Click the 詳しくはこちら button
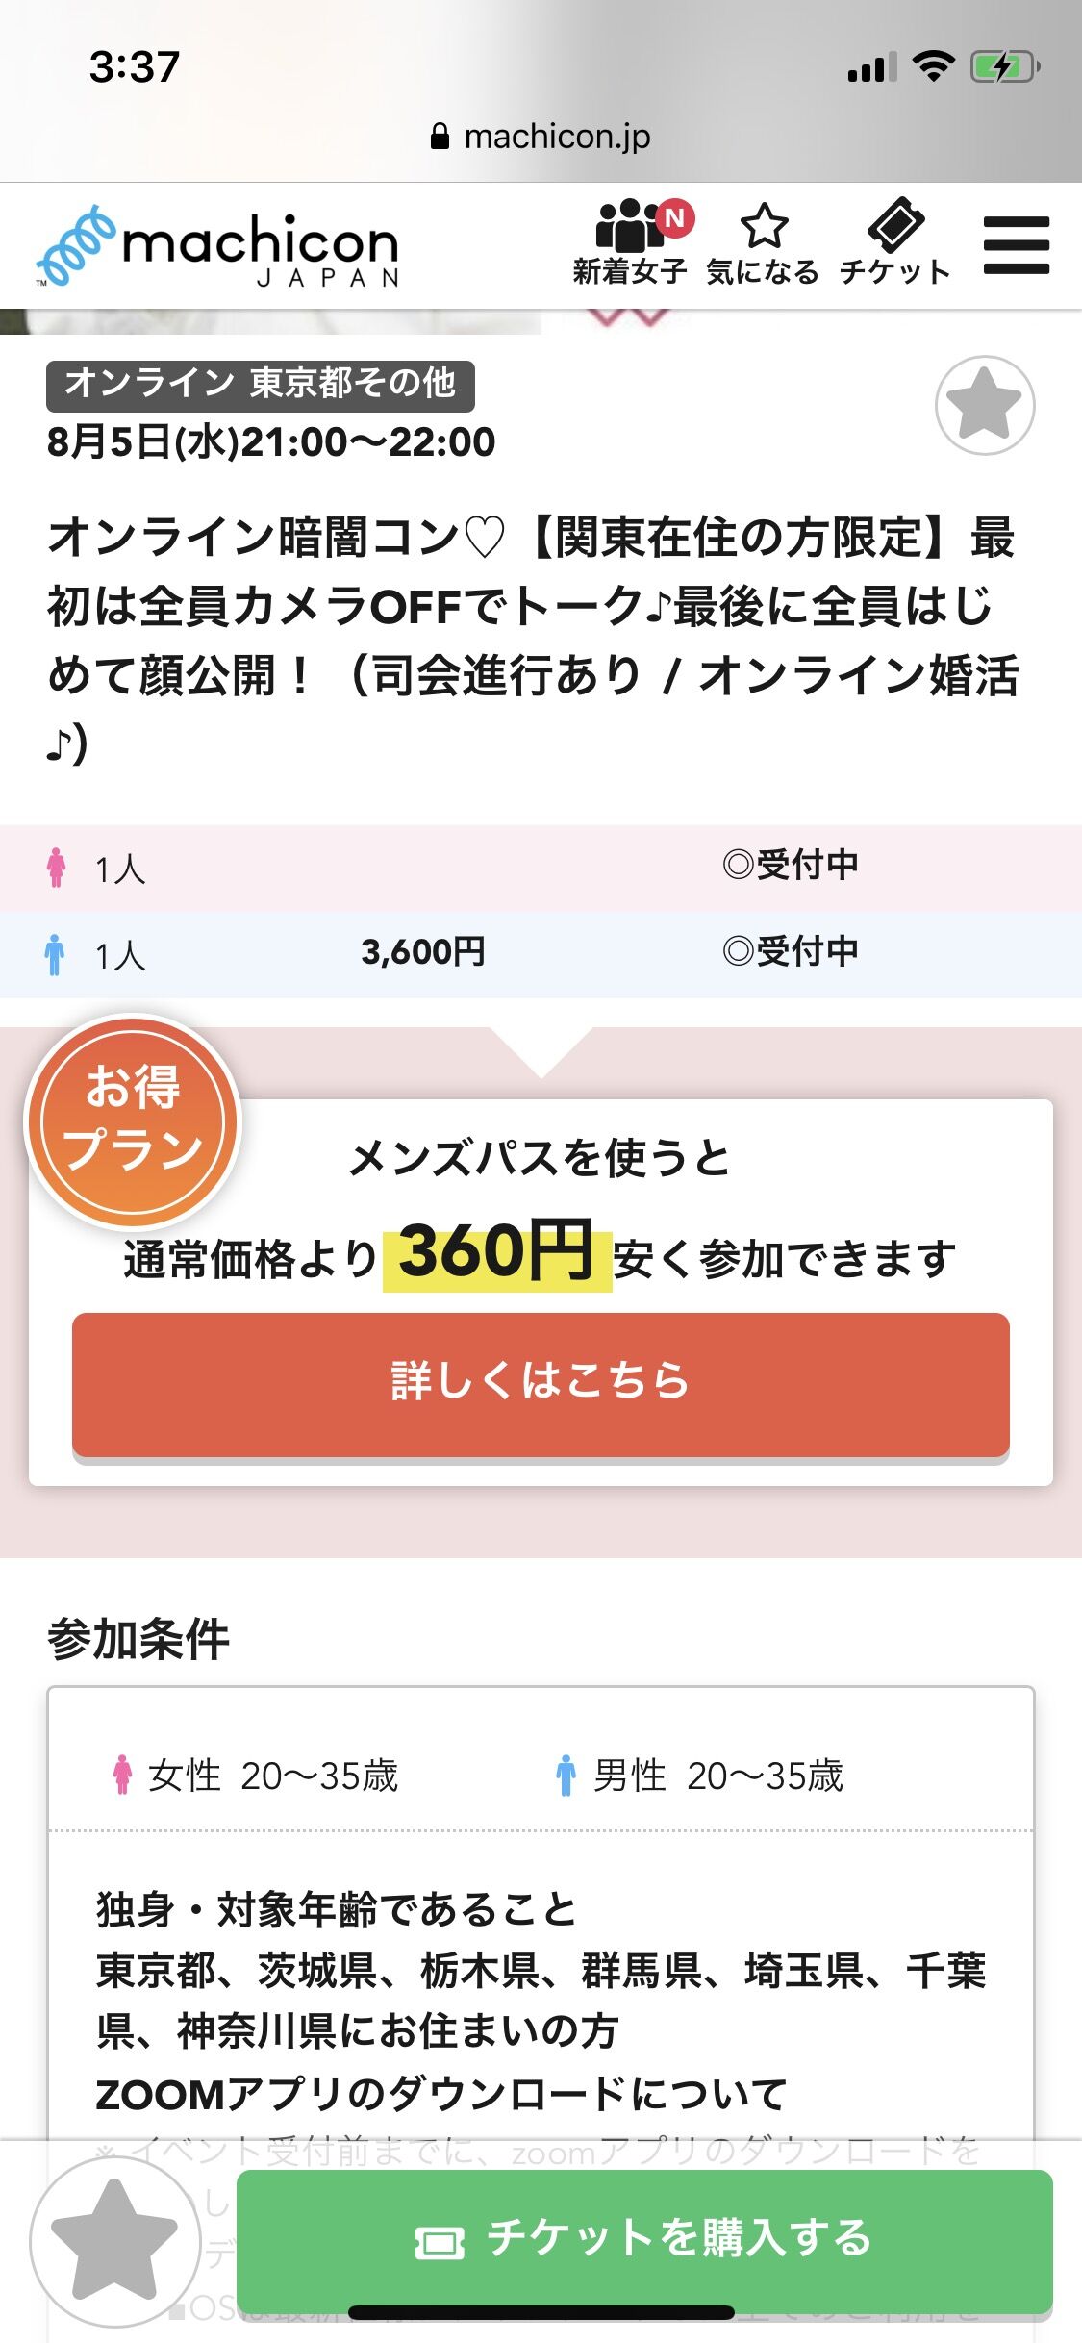Viewport: 1082px width, 2343px height. (541, 1384)
